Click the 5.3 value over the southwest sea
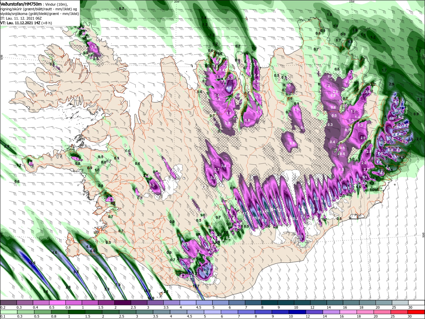Screen dimensions: 425x319 [107, 289]
